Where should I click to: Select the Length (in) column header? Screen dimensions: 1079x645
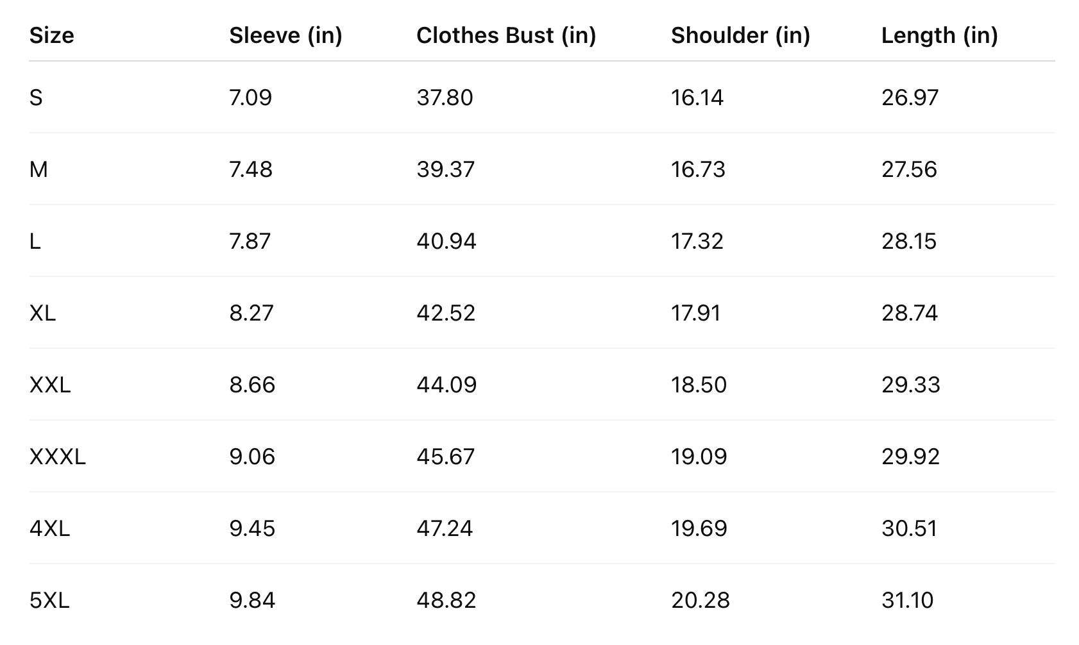(x=939, y=35)
